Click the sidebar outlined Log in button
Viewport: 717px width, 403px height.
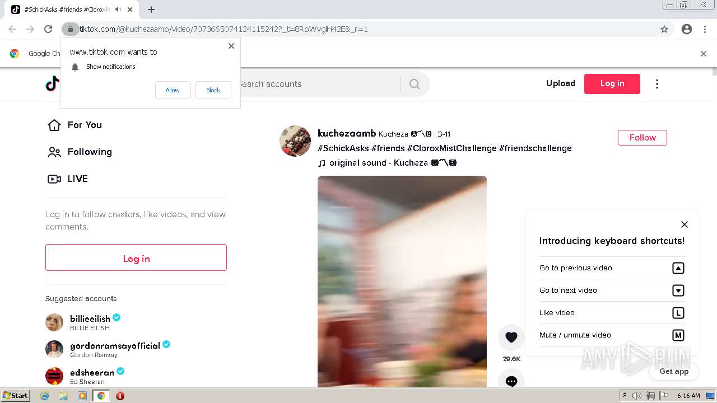point(136,257)
